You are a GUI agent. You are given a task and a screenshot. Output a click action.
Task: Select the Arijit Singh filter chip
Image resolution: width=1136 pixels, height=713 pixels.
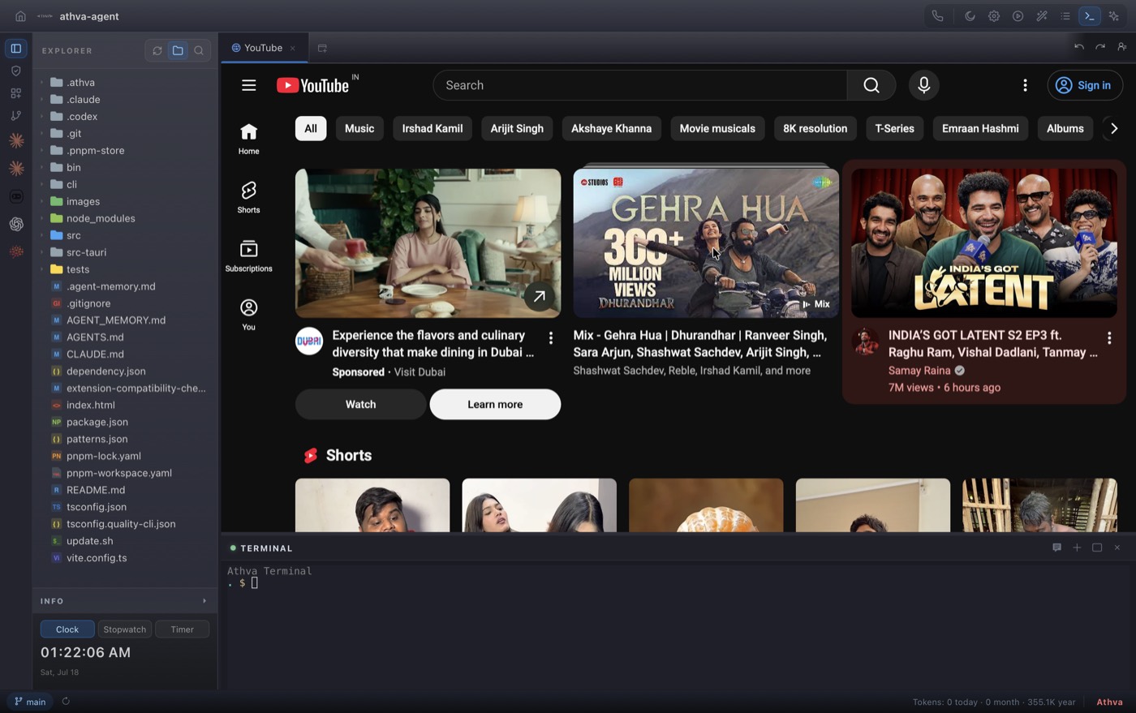coord(517,128)
